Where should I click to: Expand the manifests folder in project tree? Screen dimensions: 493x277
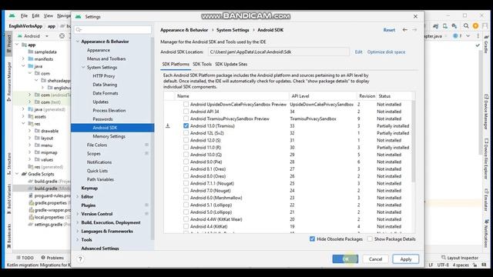point(23,58)
